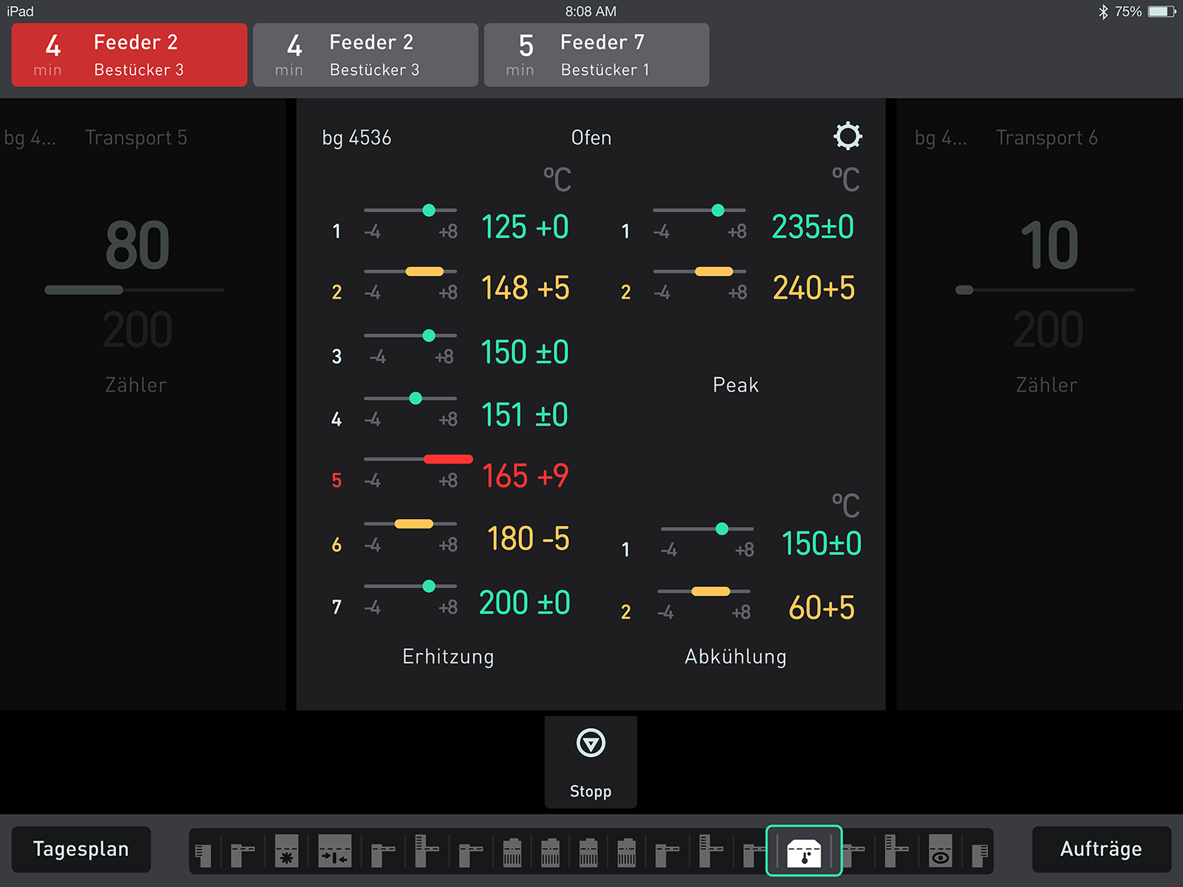Click the Erhitzung section label
1183x887 pixels.
[448, 657]
